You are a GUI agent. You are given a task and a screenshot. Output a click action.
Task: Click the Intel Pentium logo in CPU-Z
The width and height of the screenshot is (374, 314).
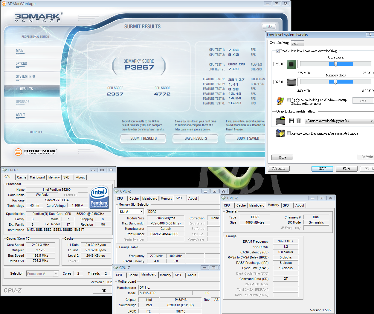tap(99, 198)
